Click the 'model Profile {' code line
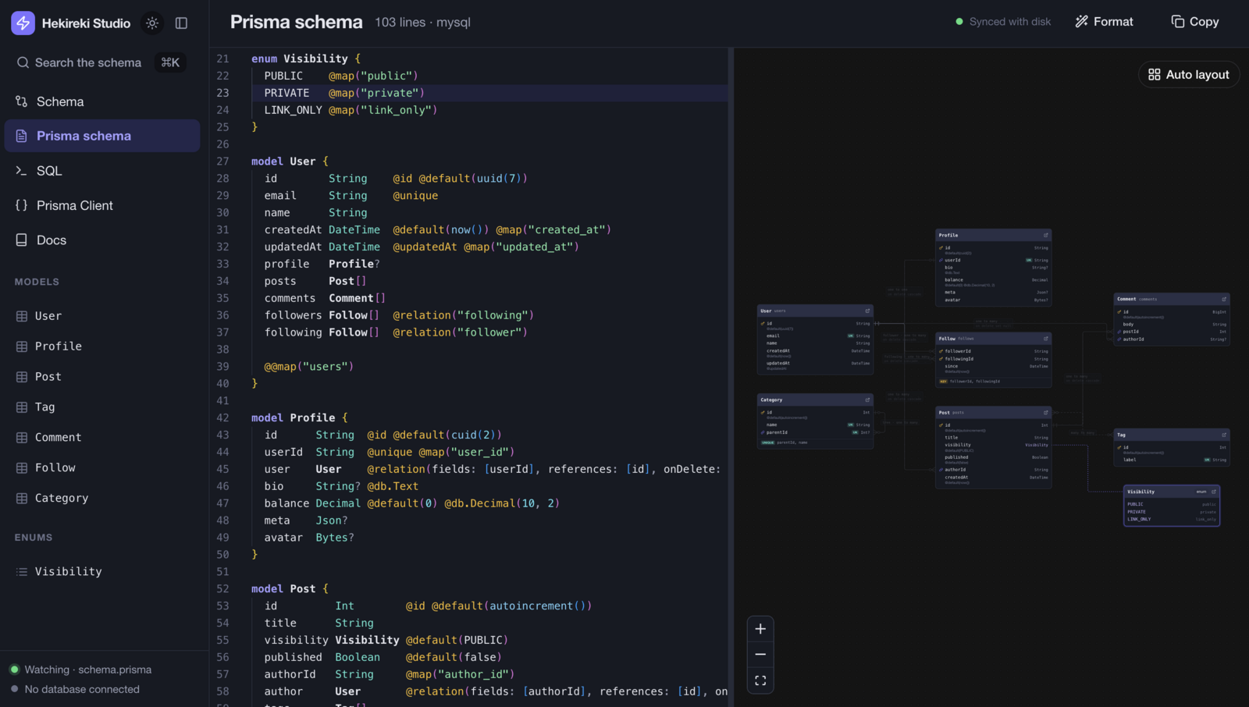1249x707 pixels. (300, 418)
